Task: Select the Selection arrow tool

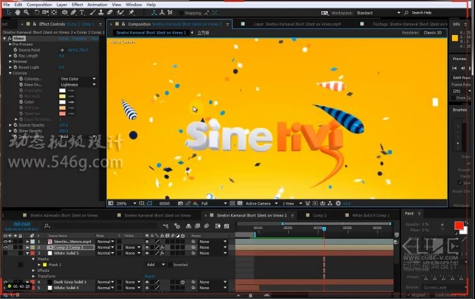Action: pyautogui.click(x=9, y=13)
